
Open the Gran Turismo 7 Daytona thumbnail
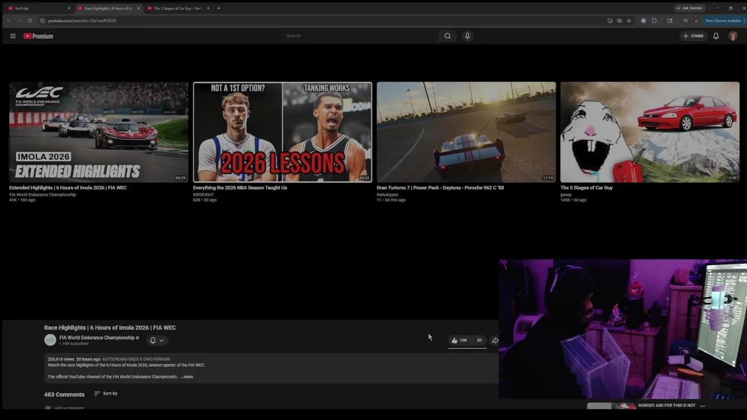[466, 132]
